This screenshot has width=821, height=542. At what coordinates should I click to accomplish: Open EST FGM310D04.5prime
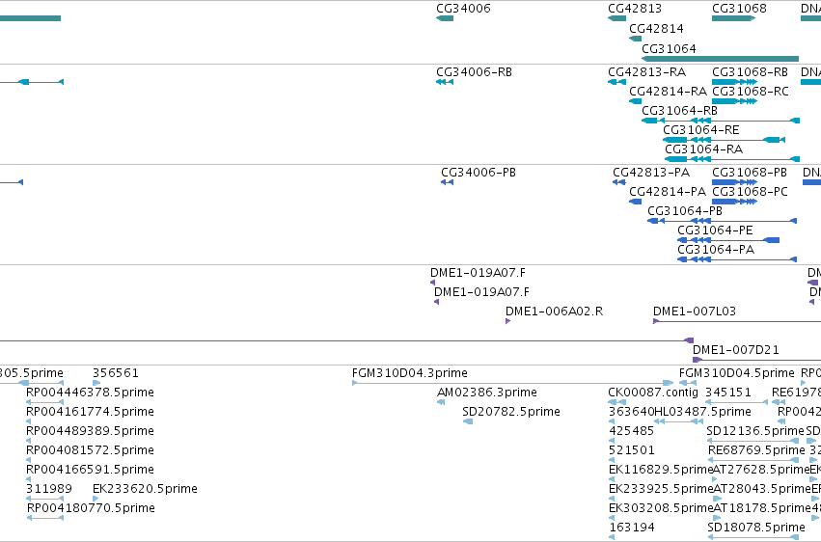pos(737,373)
